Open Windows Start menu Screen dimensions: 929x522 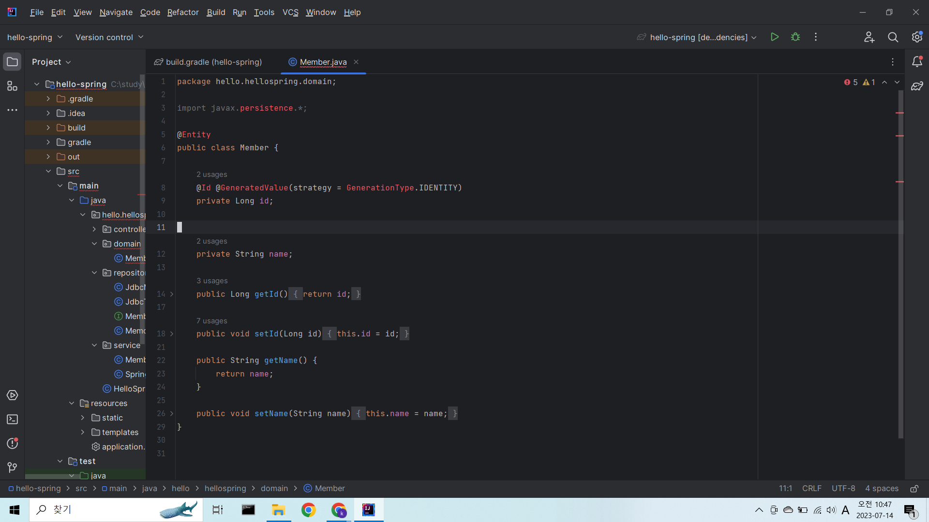(x=15, y=510)
